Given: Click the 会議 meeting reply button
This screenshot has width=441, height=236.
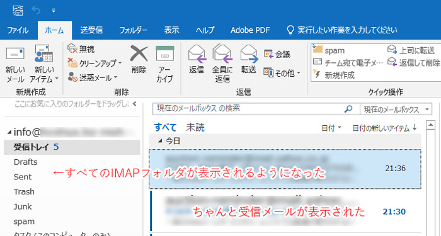Looking at the screenshot, I should click(277, 54).
